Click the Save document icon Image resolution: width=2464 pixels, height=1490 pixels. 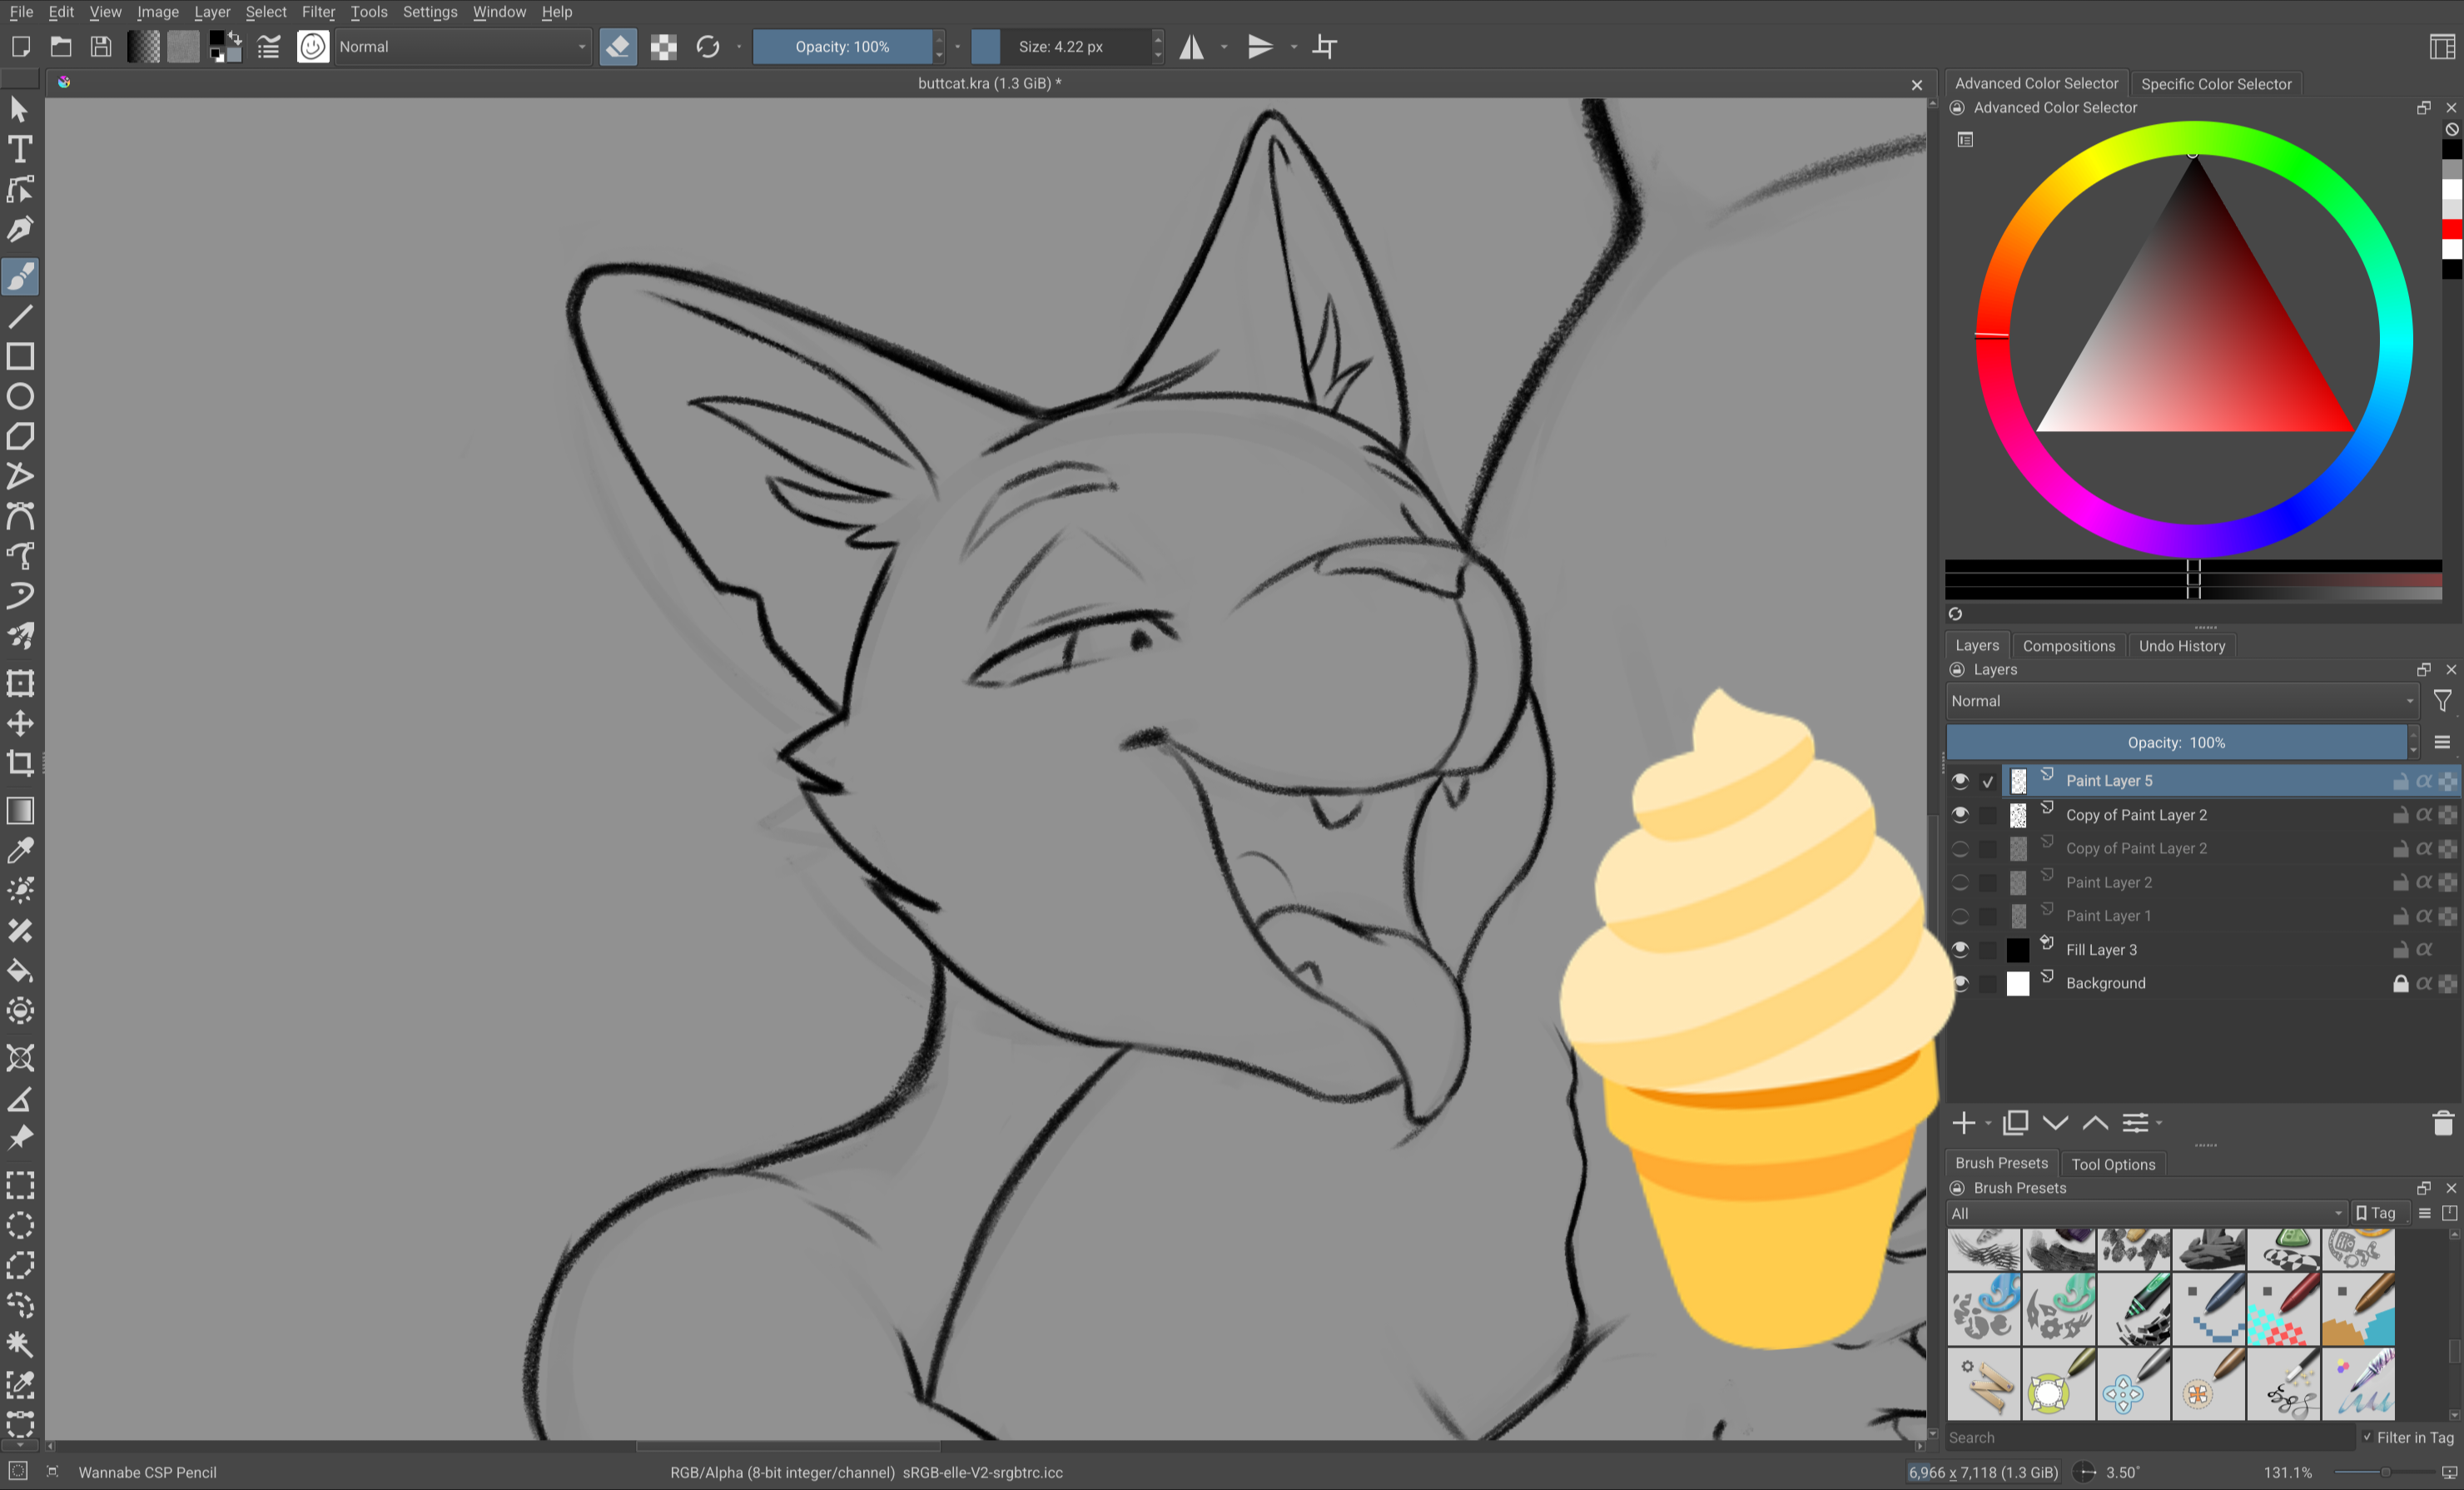[101, 47]
